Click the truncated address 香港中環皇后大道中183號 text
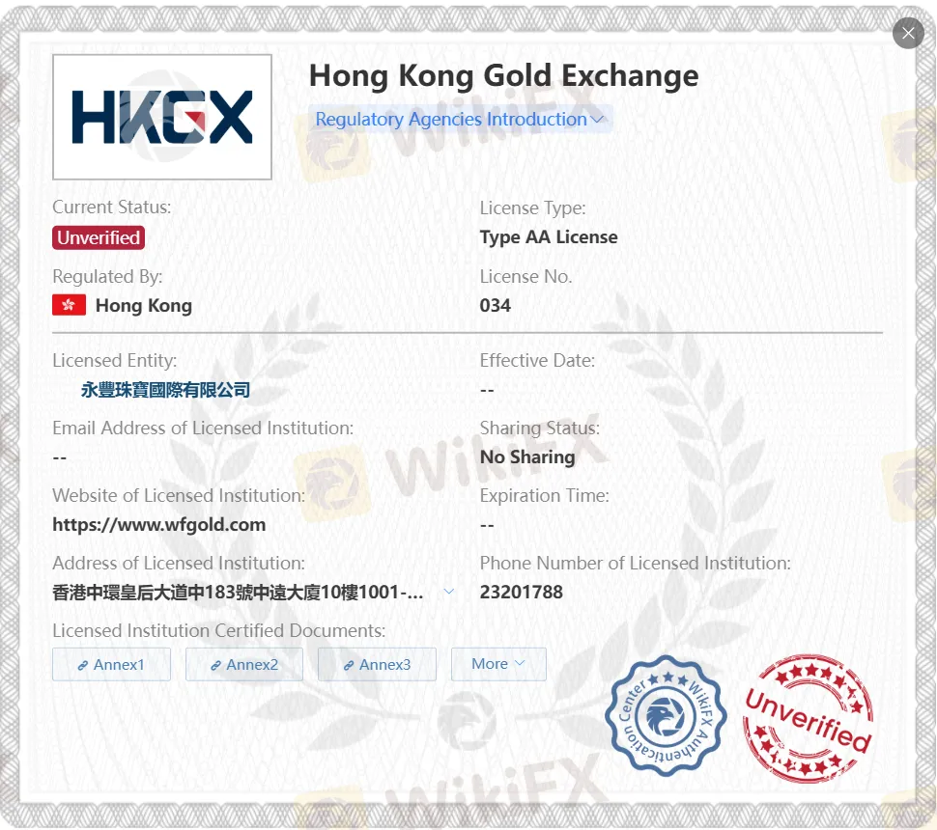This screenshot has height=830, width=937. tap(238, 593)
